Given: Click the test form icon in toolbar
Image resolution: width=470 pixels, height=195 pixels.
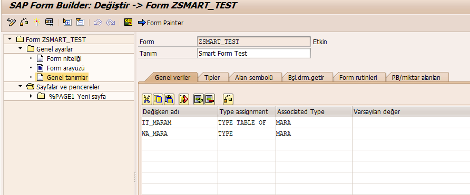Looking at the screenshot, I should (x=49, y=23).
